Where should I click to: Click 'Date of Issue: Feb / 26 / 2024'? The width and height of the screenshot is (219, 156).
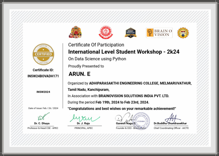(x=43, y=108)
